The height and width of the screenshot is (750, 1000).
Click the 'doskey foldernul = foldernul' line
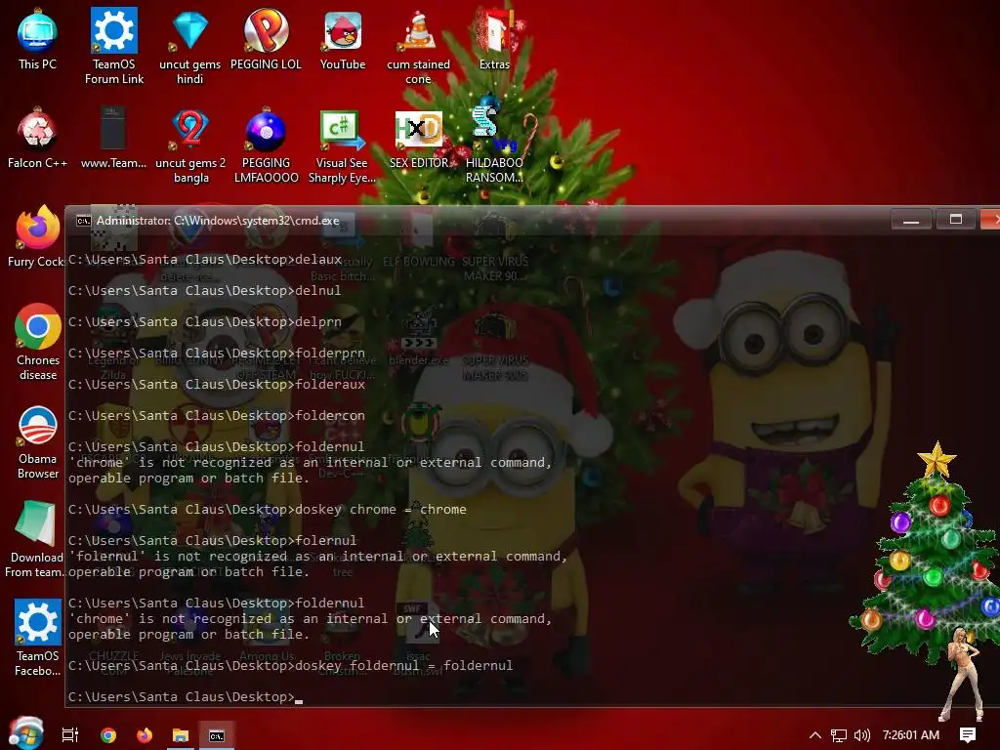pos(290,666)
